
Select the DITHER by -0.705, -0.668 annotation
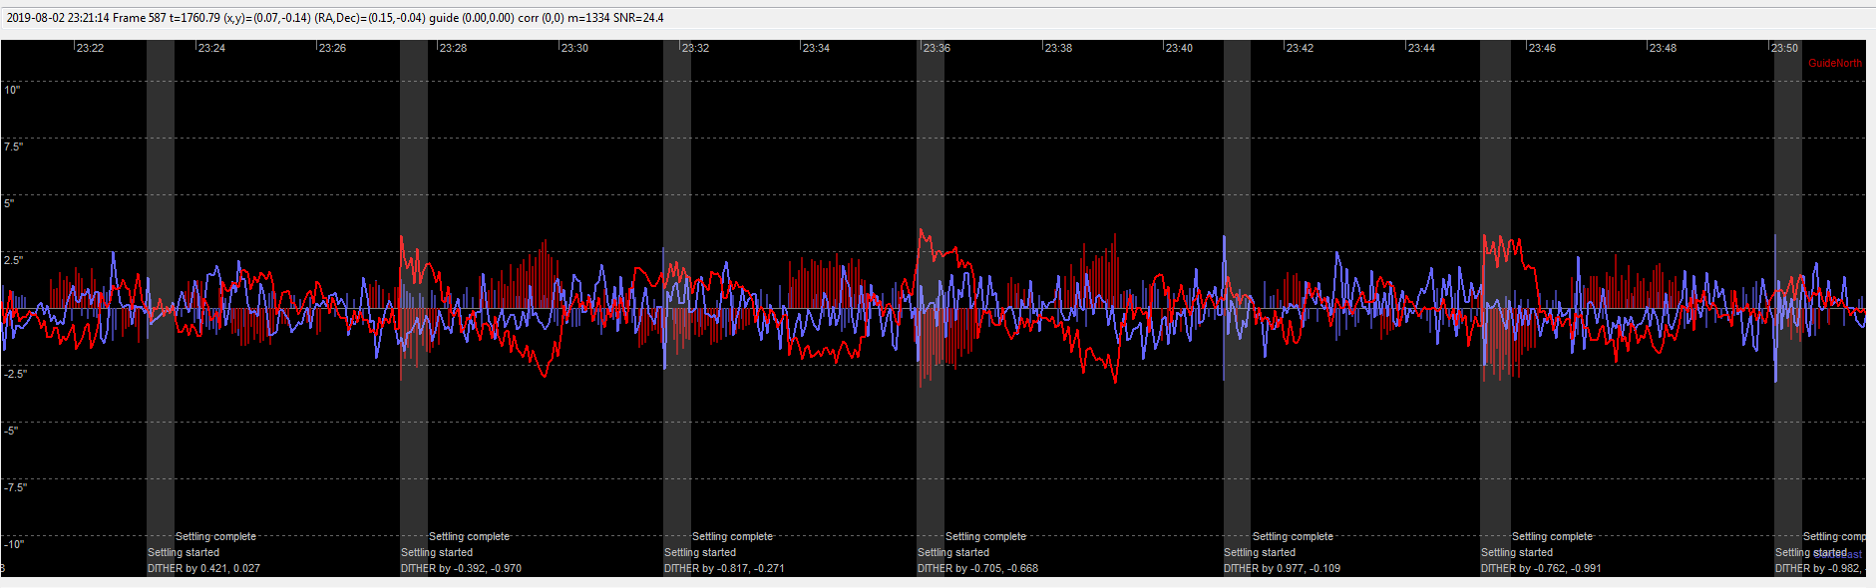tap(977, 568)
